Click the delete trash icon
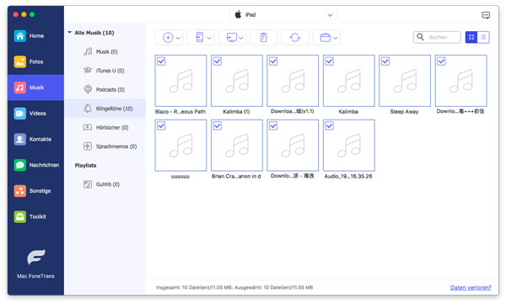 click(x=264, y=37)
